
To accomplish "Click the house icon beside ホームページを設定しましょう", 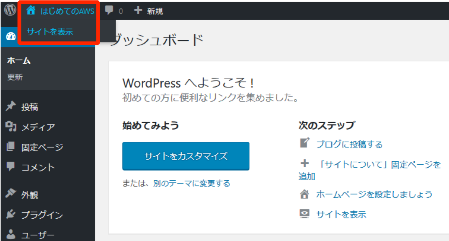I will point(304,194).
